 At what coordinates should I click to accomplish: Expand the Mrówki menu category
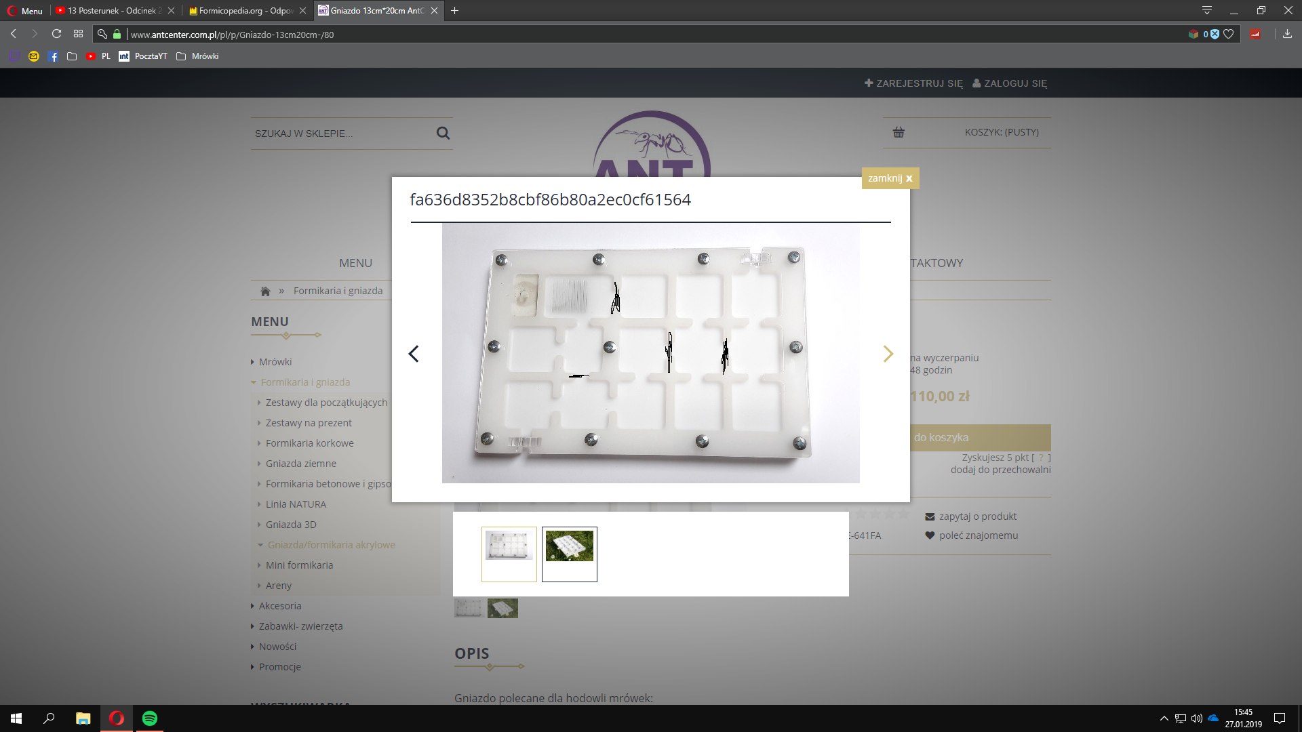275,362
